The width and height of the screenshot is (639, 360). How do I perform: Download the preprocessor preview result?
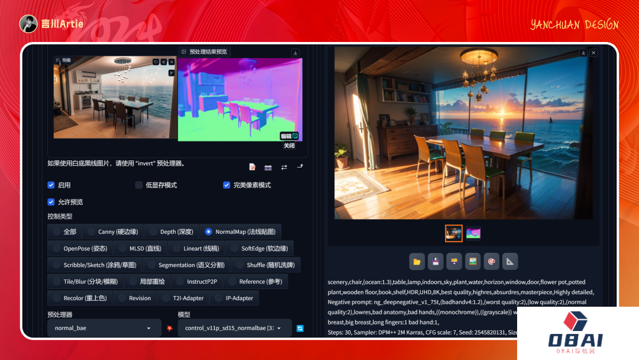point(295,53)
